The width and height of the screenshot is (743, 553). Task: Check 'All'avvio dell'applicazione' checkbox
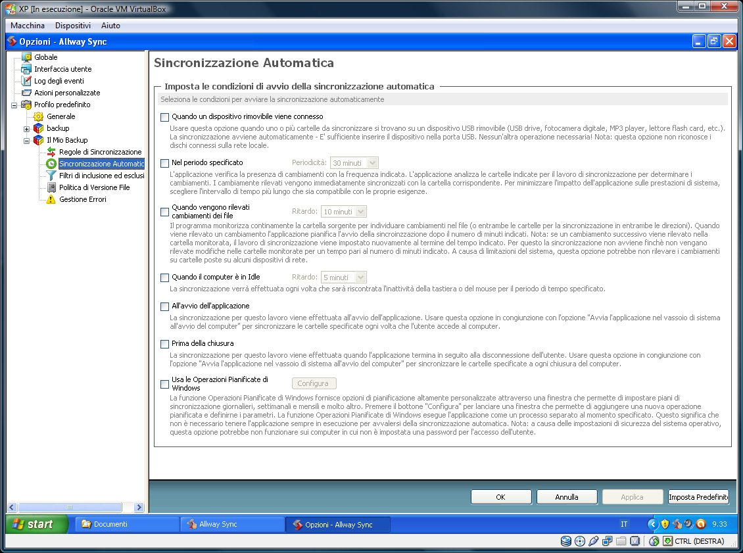pyautogui.click(x=165, y=306)
